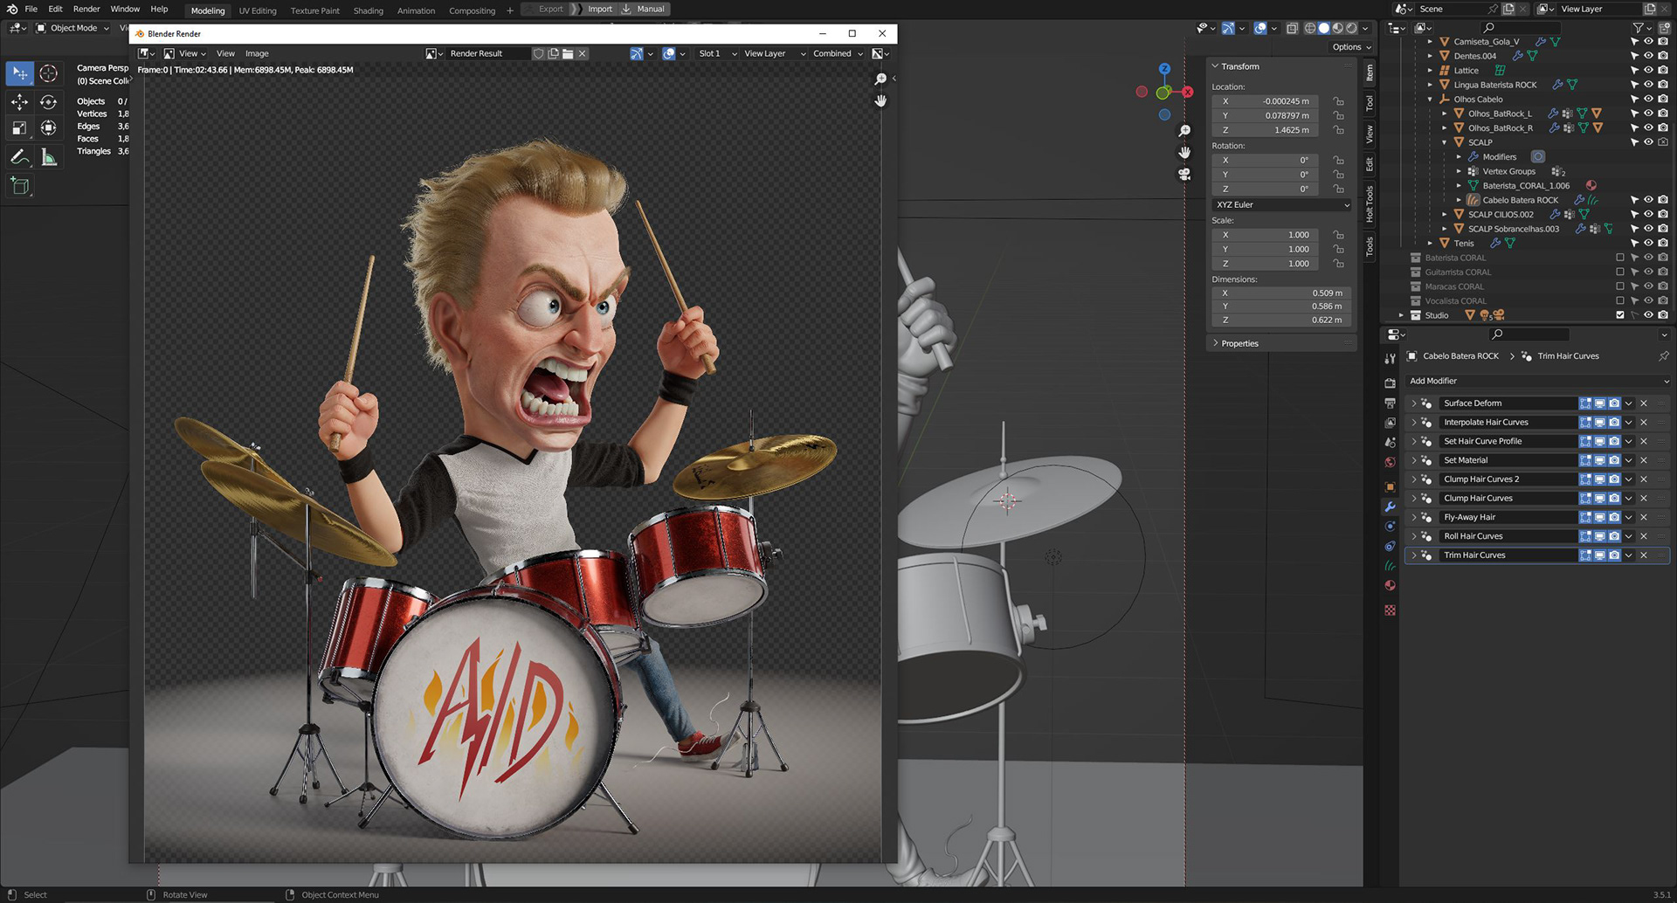Viewport: 1677px width, 903px height.
Task: Toggle Surface Deform show in viewport
Action: 1600,403
